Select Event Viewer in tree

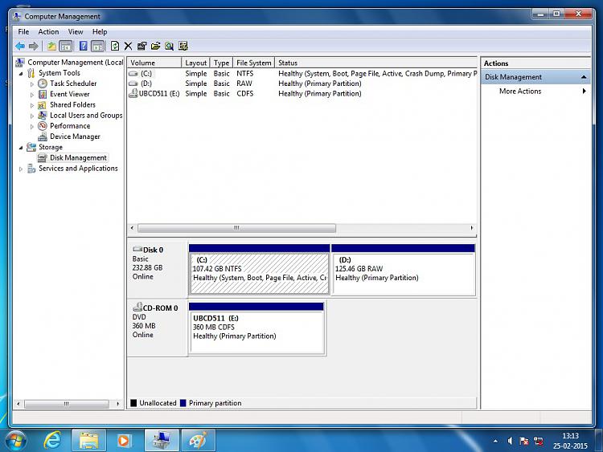click(x=70, y=94)
